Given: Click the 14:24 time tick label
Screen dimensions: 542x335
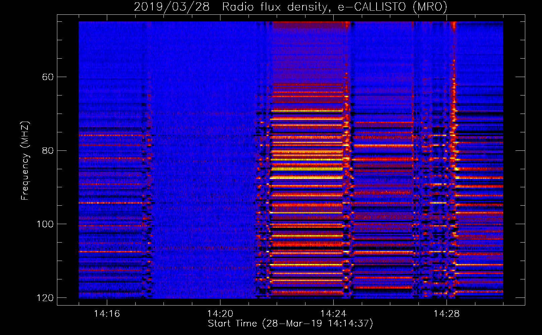Looking at the screenshot, I should pos(333,314).
